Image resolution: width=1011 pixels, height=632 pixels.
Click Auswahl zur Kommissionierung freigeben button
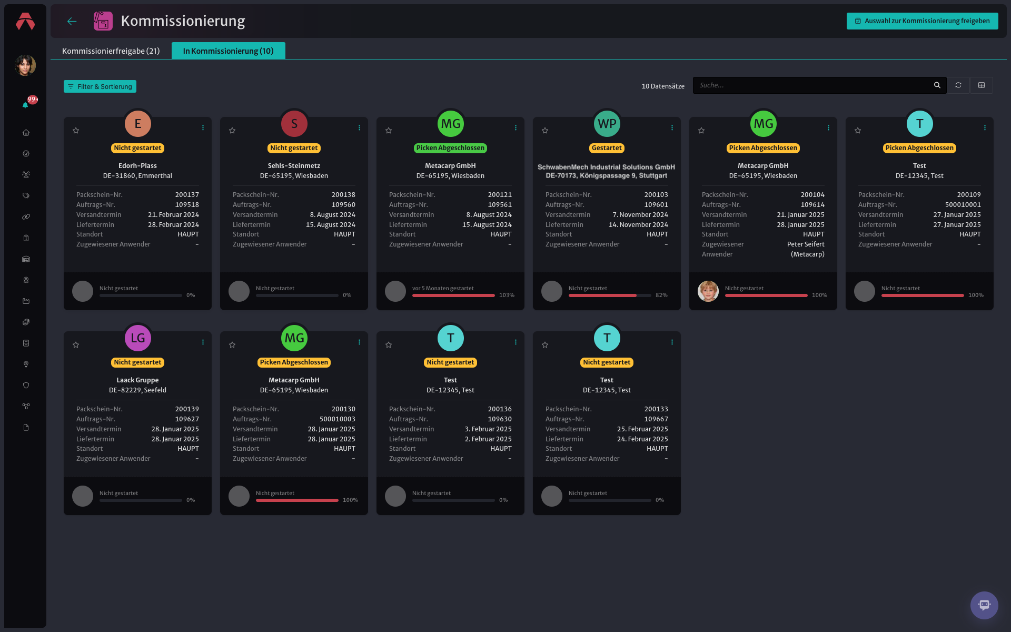[x=922, y=21]
